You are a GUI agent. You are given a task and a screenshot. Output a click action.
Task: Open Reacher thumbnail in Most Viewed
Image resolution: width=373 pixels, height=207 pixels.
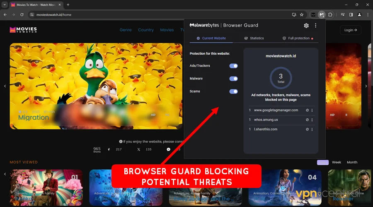pos(349,188)
